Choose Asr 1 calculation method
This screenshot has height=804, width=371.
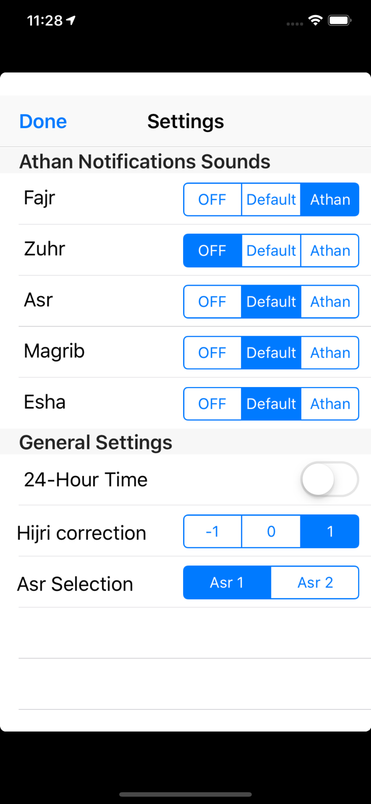click(227, 583)
